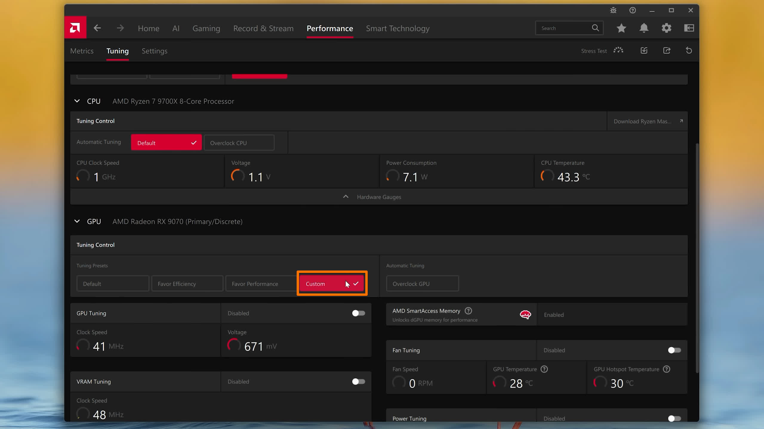Click the AMD SmartAccess Memory label
This screenshot has width=764, height=429.
426,311
